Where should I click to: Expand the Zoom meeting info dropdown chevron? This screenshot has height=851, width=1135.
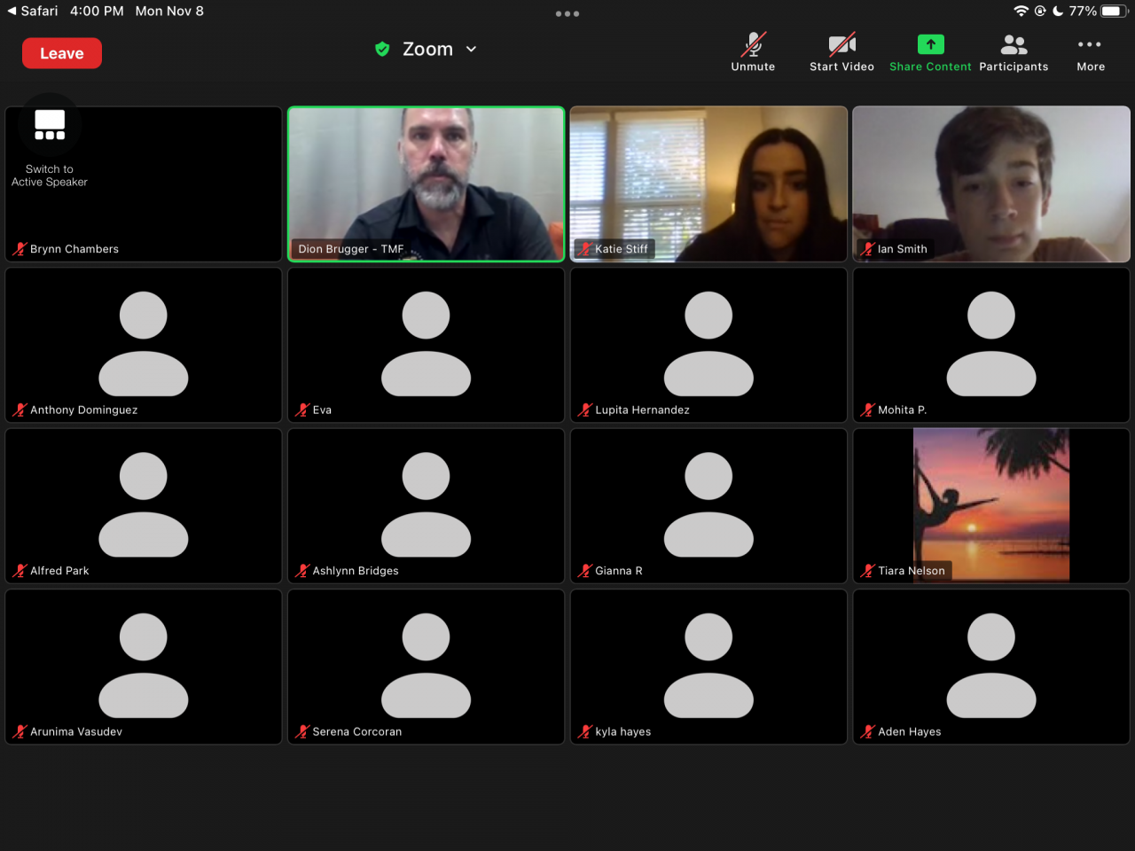click(471, 50)
